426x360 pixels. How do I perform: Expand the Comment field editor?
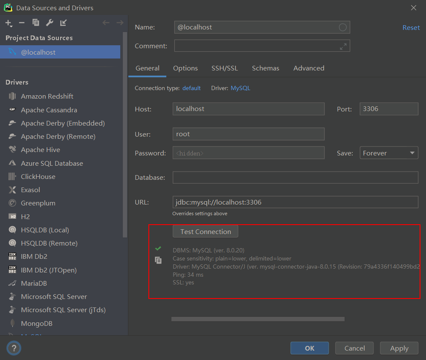point(343,46)
